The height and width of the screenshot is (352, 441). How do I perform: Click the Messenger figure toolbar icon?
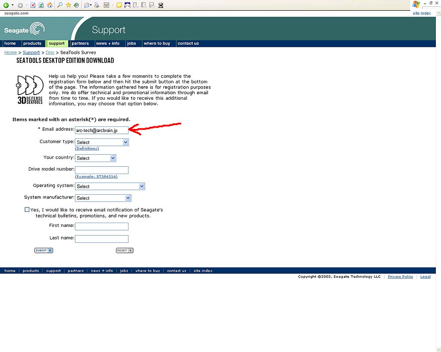tap(161, 5)
